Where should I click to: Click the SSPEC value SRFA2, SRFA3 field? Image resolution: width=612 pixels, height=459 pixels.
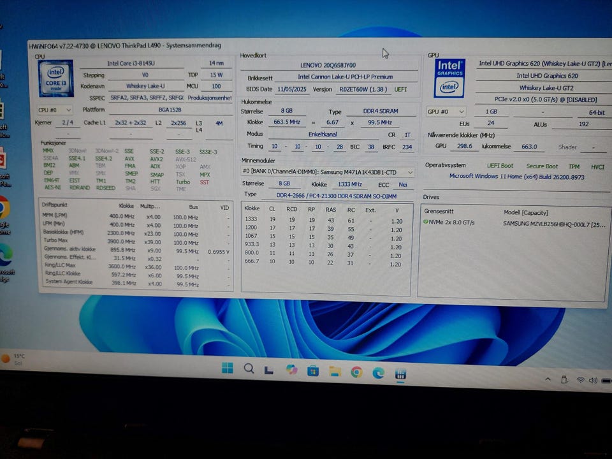tap(147, 98)
